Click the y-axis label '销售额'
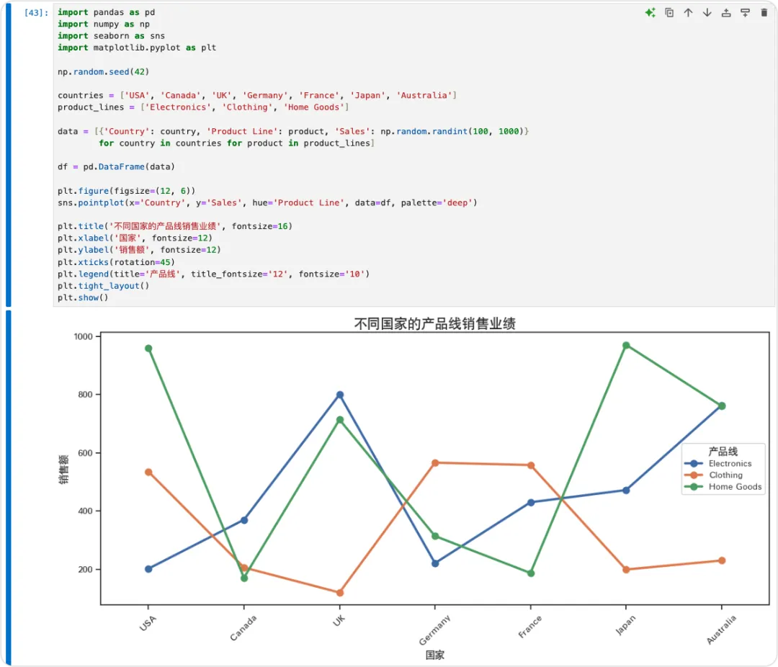The image size is (778, 667). [64, 469]
